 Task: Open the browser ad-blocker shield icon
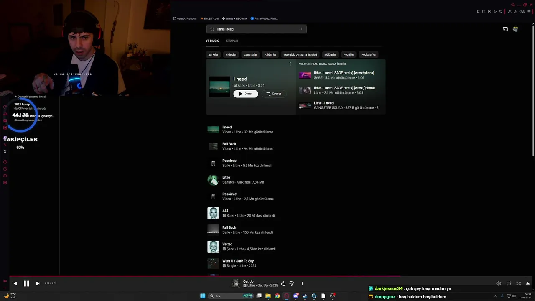[x=489, y=12]
